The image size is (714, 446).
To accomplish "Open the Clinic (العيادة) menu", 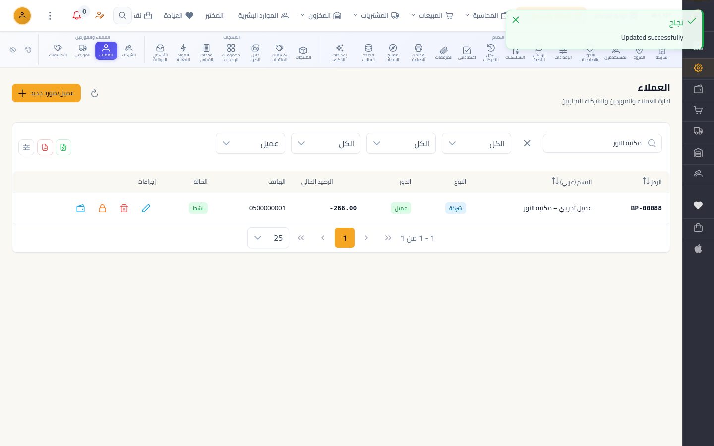I will point(178,16).
